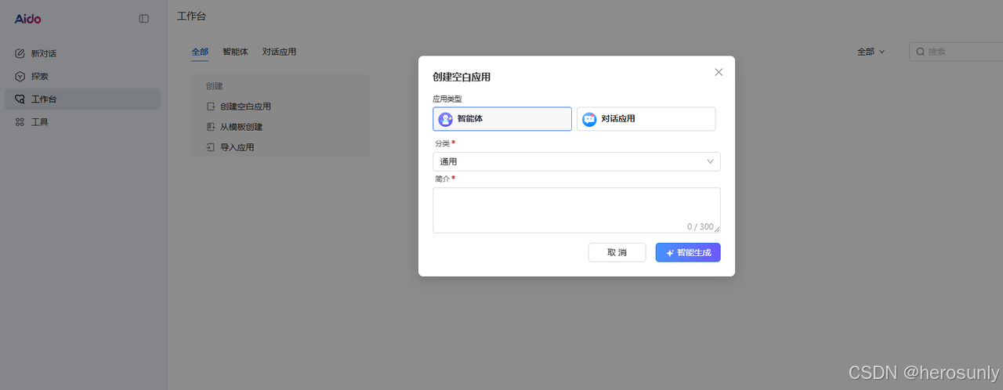Select the 全部 tab

point(200,52)
